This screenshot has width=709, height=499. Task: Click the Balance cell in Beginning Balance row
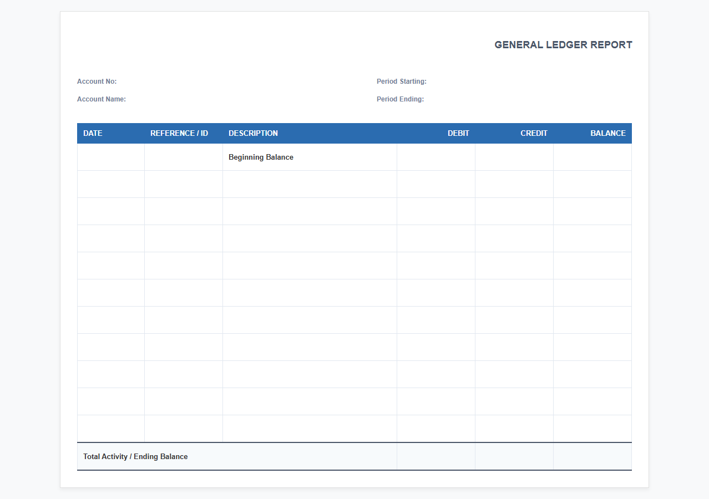(592, 157)
